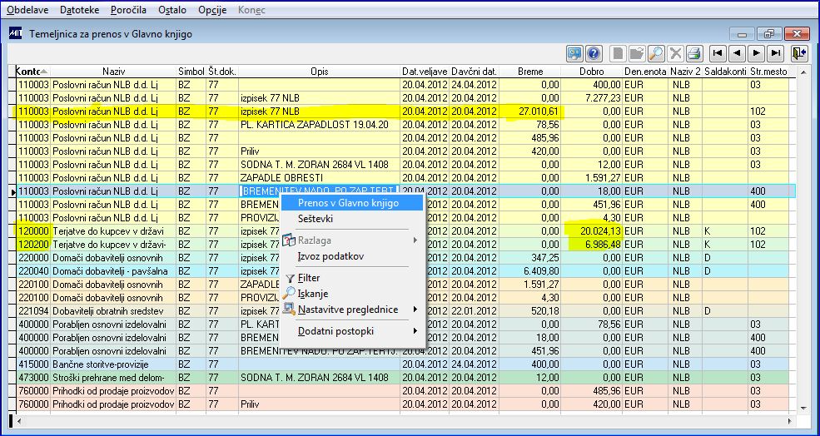
Task: Click the Breme column header
Action: pyautogui.click(x=529, y=72)
